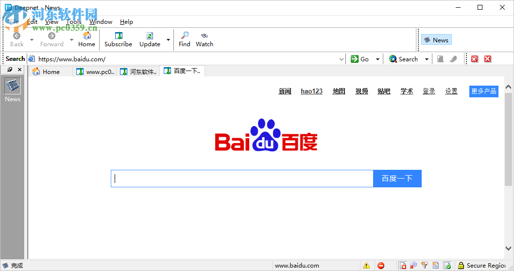Toggle the page with green check status icon
514x271 pixels.
(x=447, y=266)
